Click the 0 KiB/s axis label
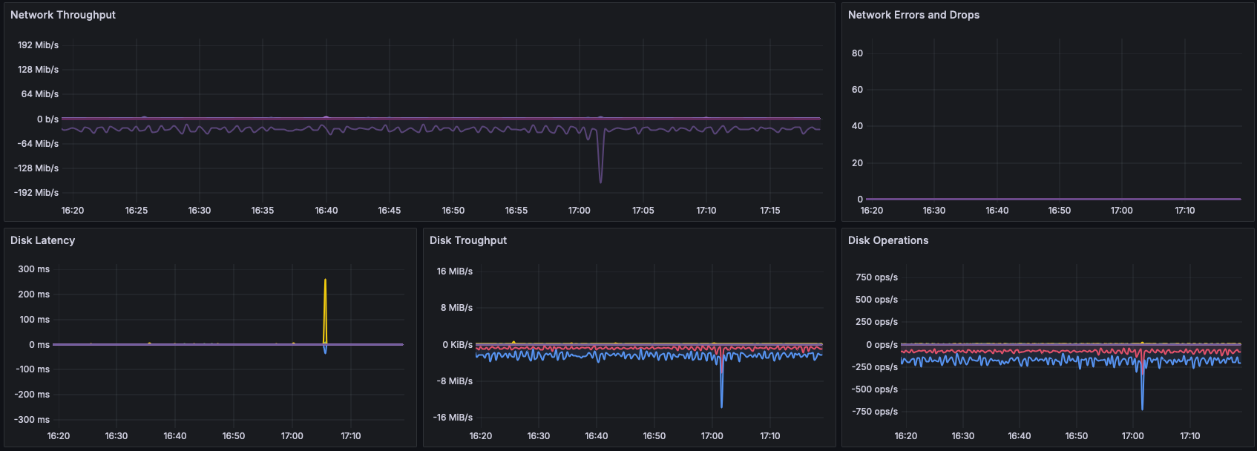This screenshot has width=1257, height=451. [457, 345]
